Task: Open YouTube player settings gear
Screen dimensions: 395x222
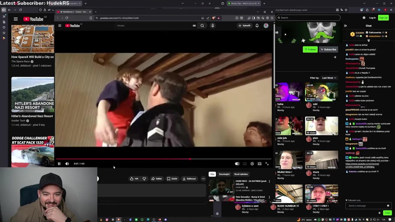Action: (x=252, y=164)
